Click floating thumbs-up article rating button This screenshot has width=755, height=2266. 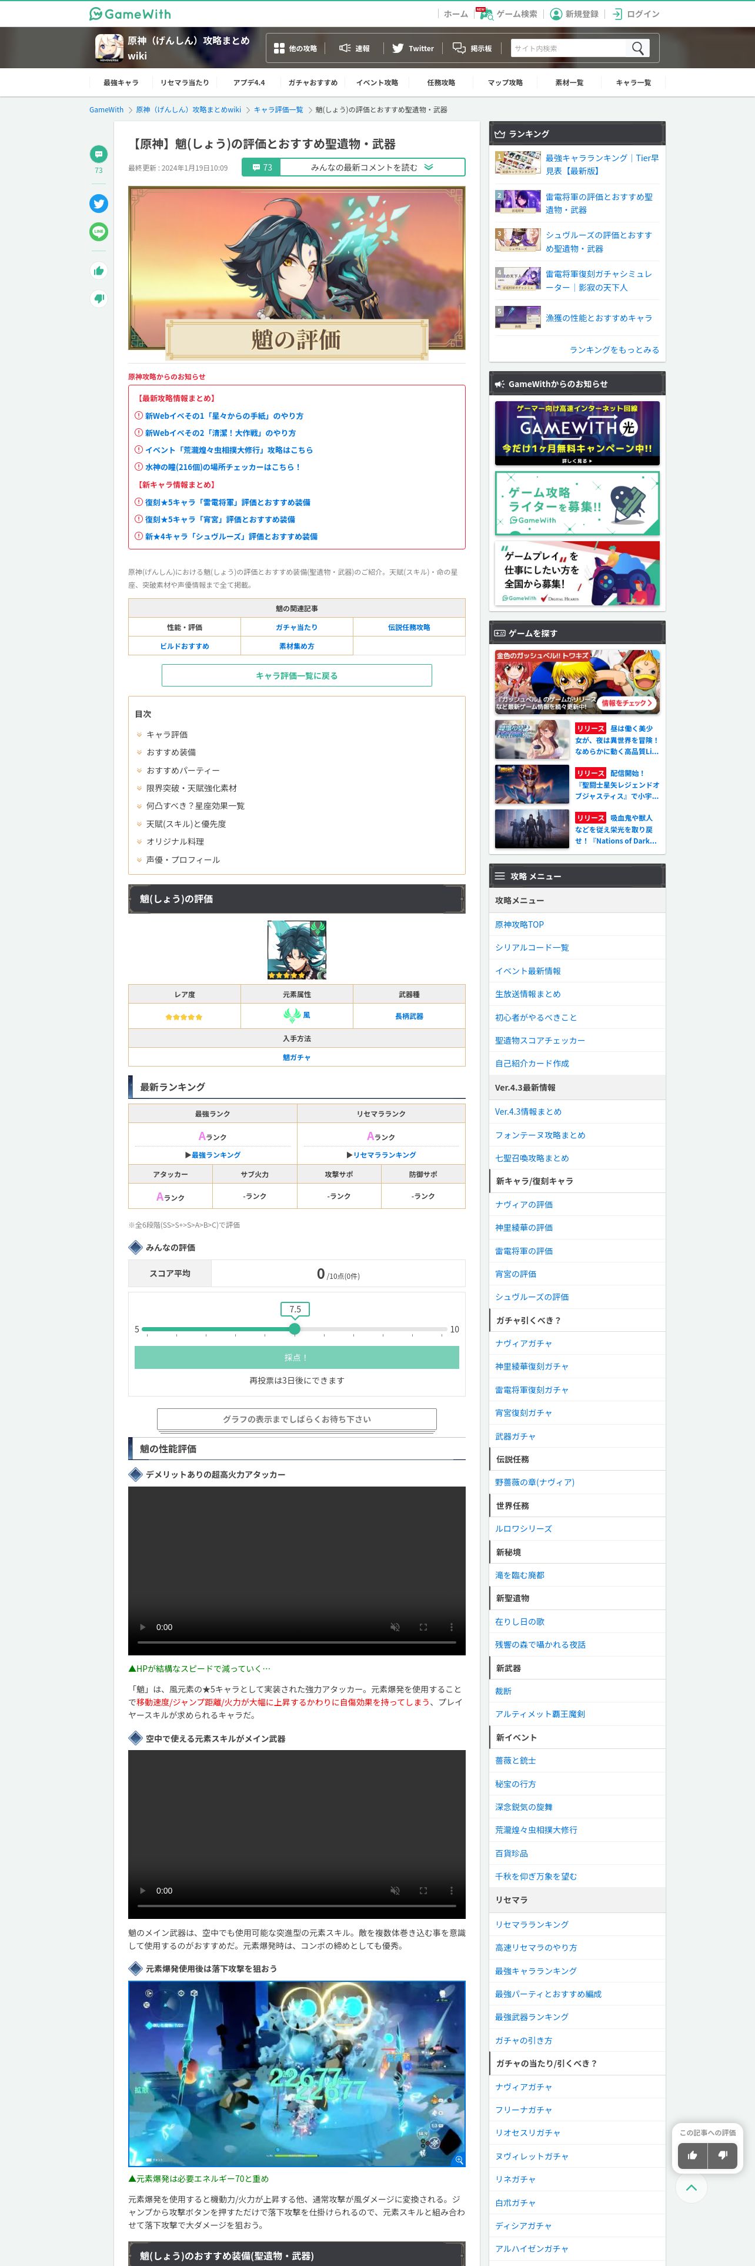click(x=693, y=2155)
